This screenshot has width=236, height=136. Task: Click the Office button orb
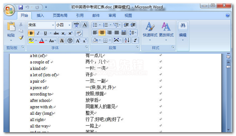click(9, 10)
